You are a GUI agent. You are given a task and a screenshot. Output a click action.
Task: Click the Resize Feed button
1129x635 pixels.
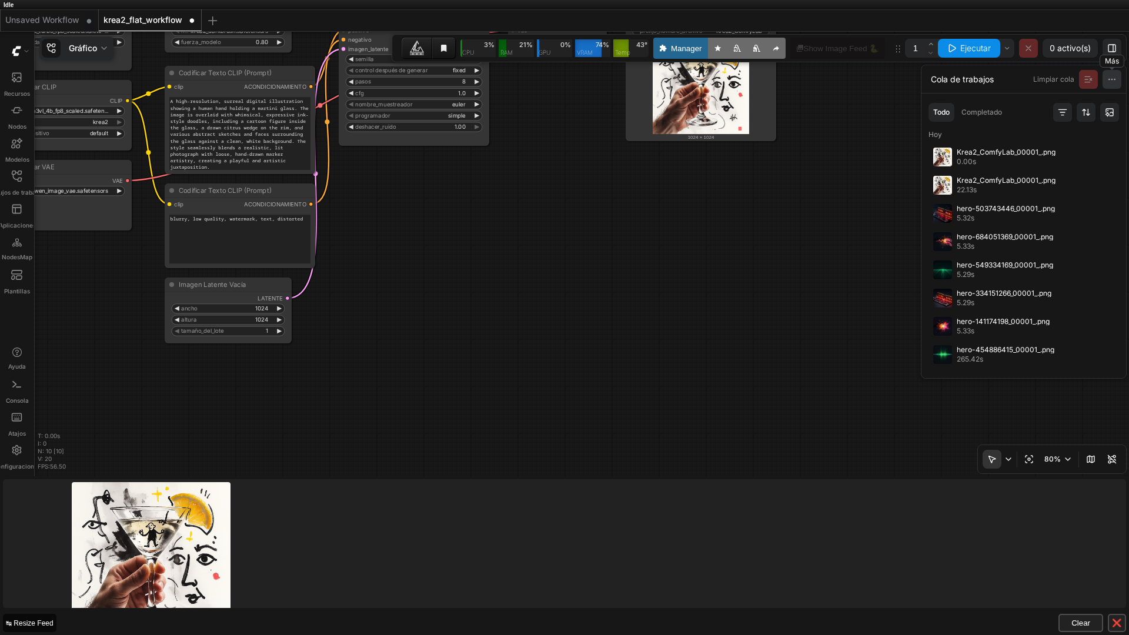(29, 623)
